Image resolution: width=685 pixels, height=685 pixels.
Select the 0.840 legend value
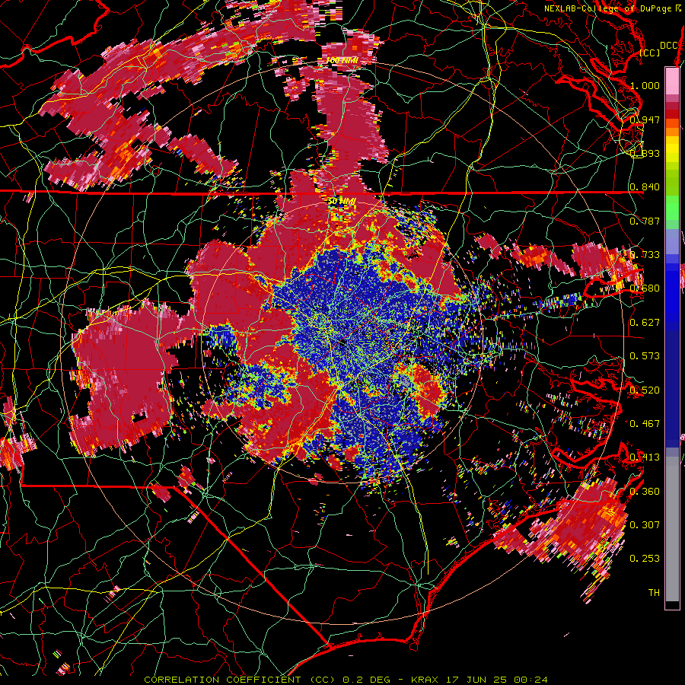645,187
